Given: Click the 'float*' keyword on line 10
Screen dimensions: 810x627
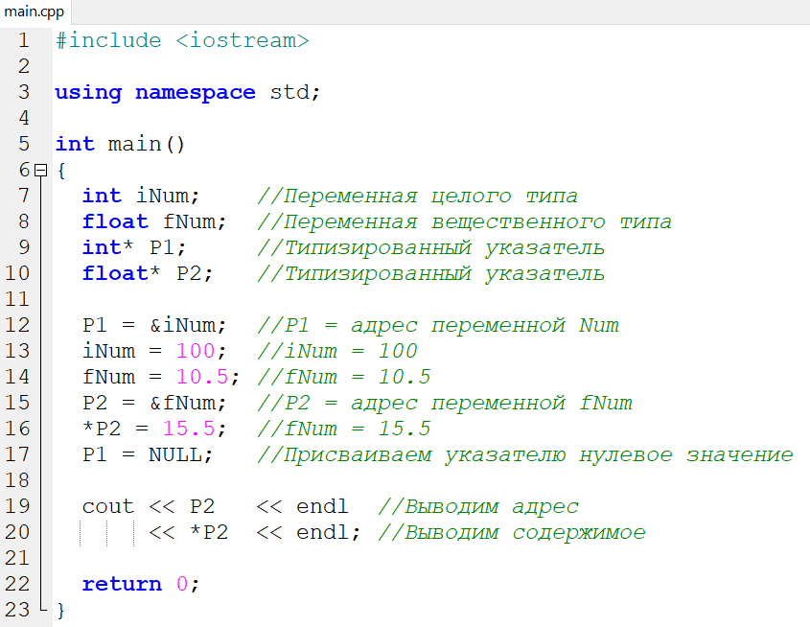Looking at the screenshot, I should coord(122,273).
